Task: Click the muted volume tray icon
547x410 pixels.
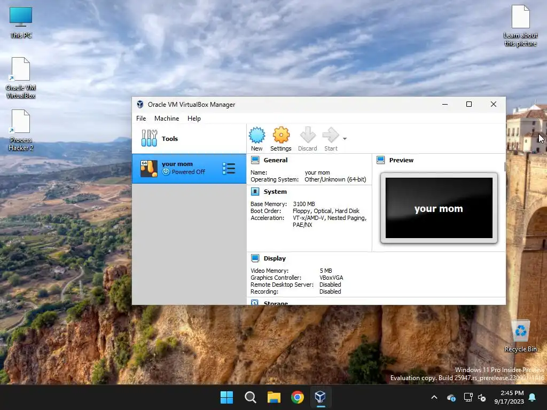Action: (x=482, y=397)
